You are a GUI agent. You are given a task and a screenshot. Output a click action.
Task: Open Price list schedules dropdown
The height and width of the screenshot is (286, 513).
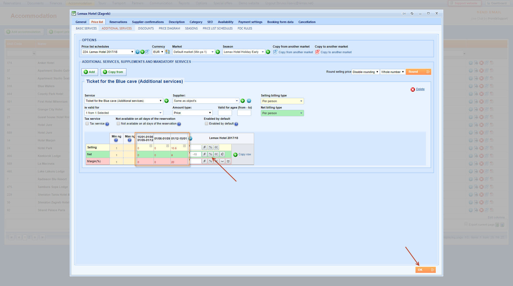(108, 52)
